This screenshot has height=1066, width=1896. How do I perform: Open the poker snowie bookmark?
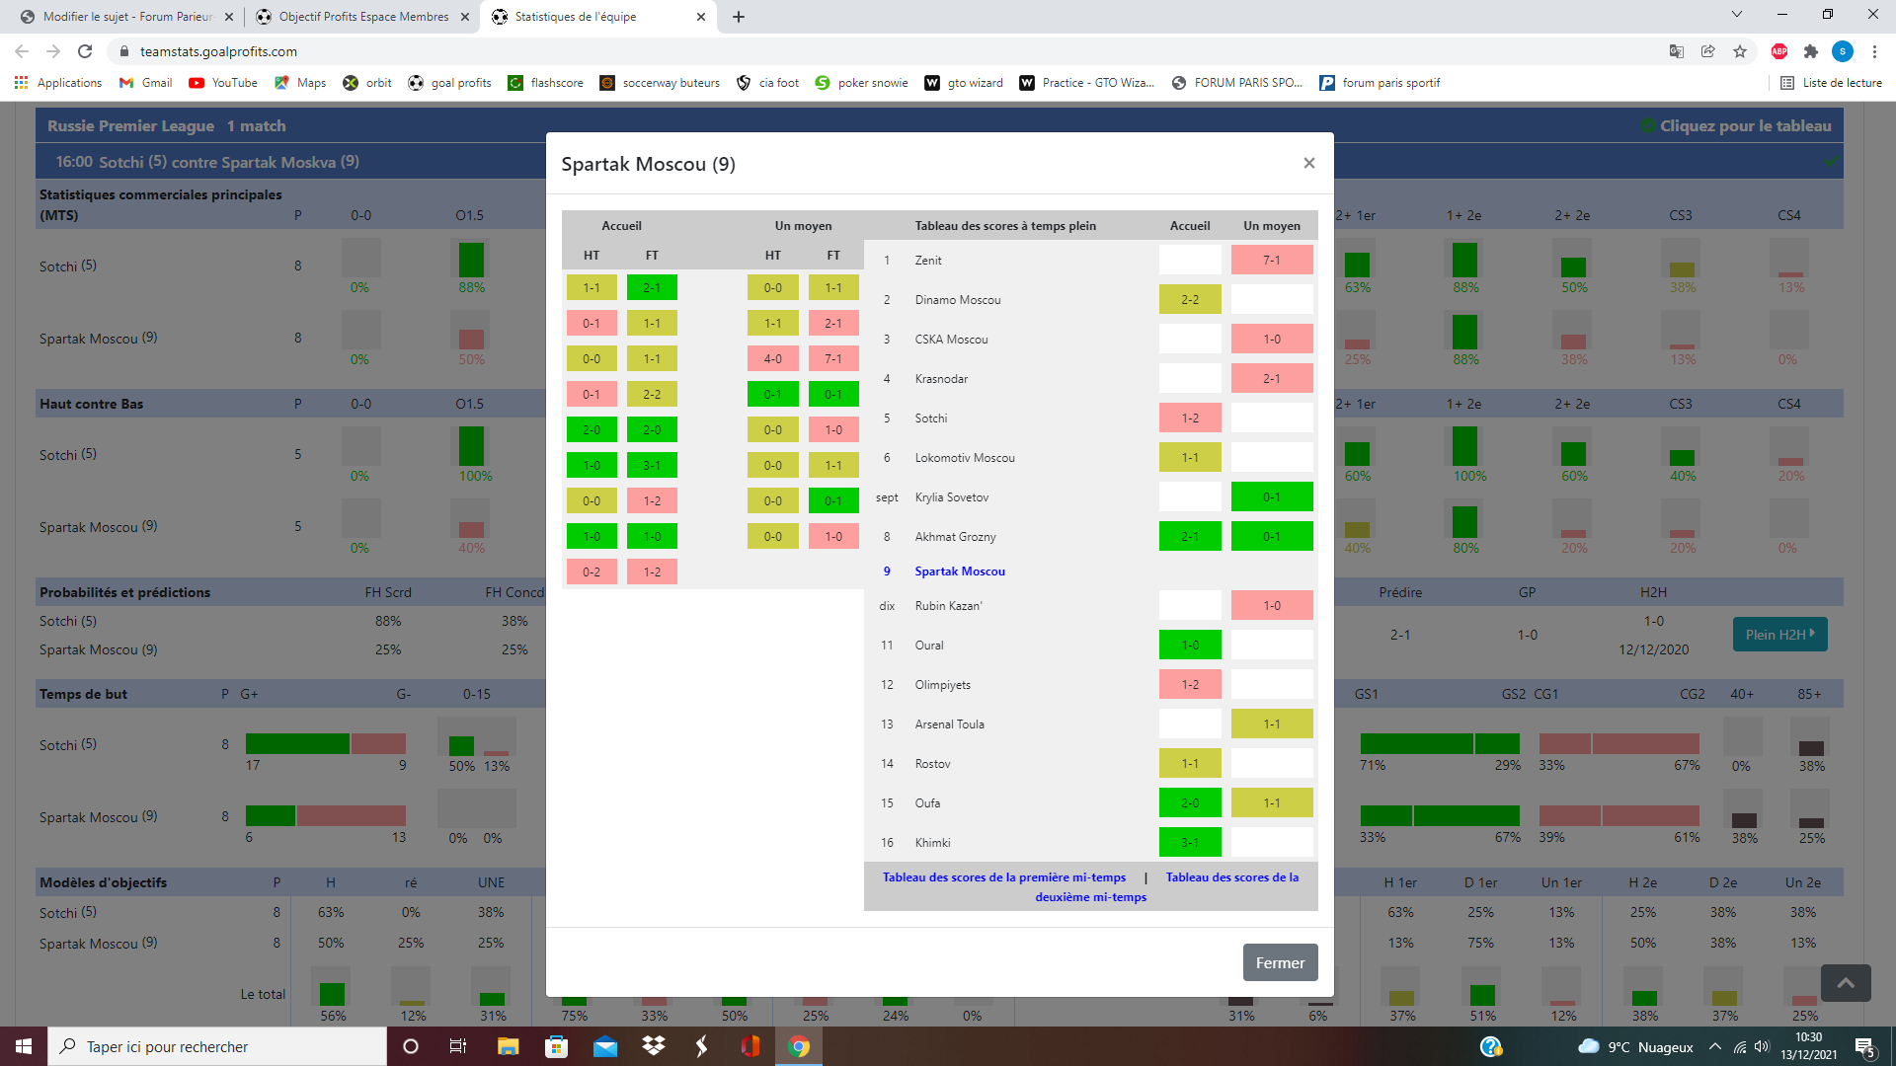coord(861,83)
